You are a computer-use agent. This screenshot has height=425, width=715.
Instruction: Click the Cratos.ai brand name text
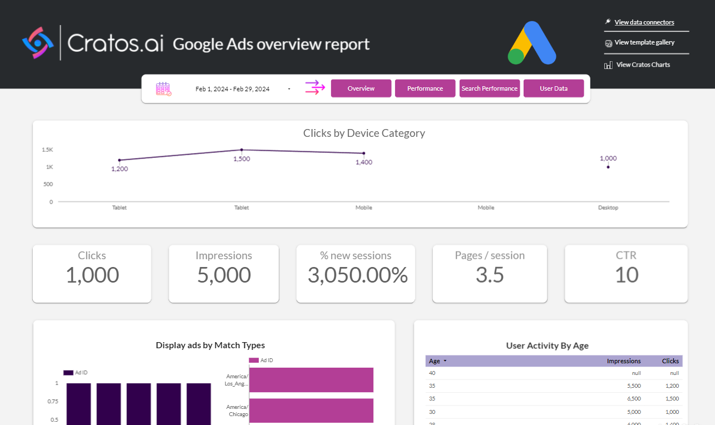coord(115,43)
